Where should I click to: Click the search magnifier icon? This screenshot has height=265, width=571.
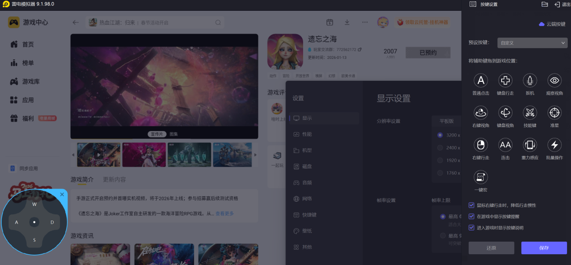218,22
